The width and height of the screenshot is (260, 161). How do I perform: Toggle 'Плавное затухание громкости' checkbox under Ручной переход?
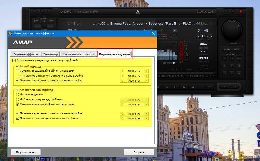click(21, 76)
